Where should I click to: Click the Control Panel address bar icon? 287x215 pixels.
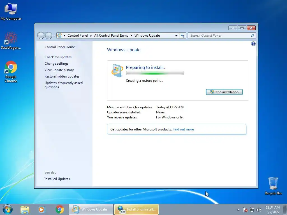point(59,36)
